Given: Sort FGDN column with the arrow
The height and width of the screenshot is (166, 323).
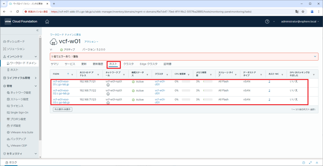Looking at the screenshot, I should [x=68, y=74].
